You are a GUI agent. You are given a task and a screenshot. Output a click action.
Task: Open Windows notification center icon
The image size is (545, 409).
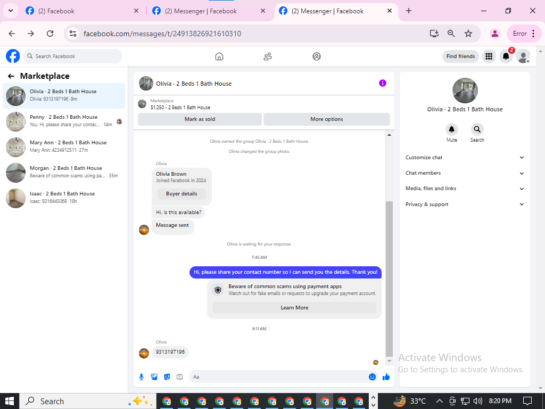coord(527,401)
